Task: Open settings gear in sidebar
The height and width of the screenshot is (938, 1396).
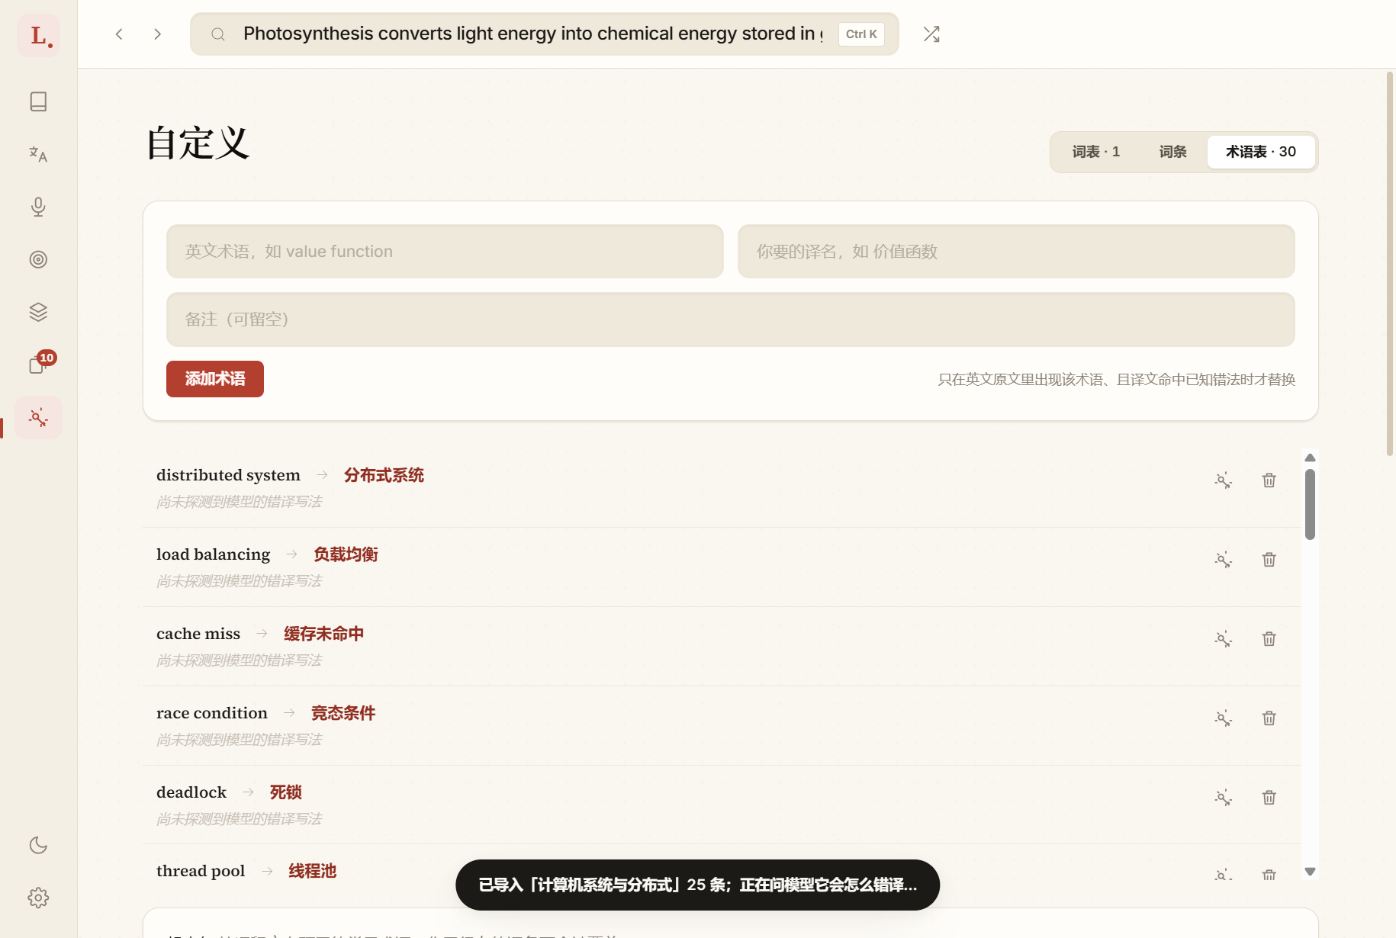Action: (x=38, y=898)
